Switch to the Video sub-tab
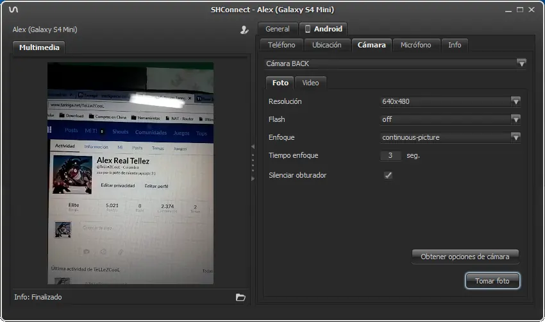 310,83
